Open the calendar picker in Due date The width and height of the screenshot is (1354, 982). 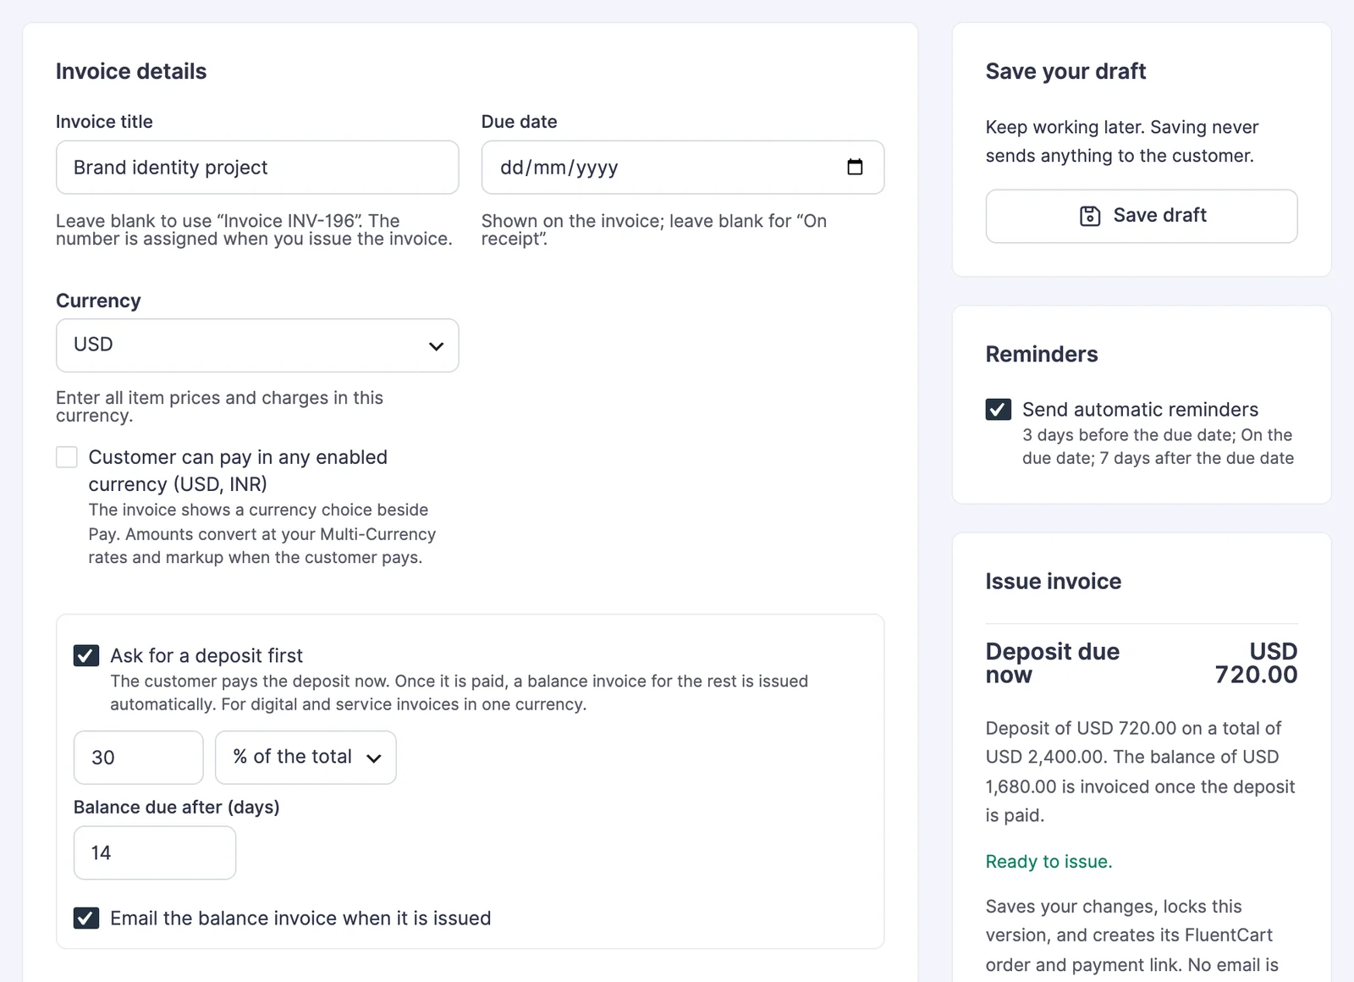pyautogui.click(x=855, y=167)
